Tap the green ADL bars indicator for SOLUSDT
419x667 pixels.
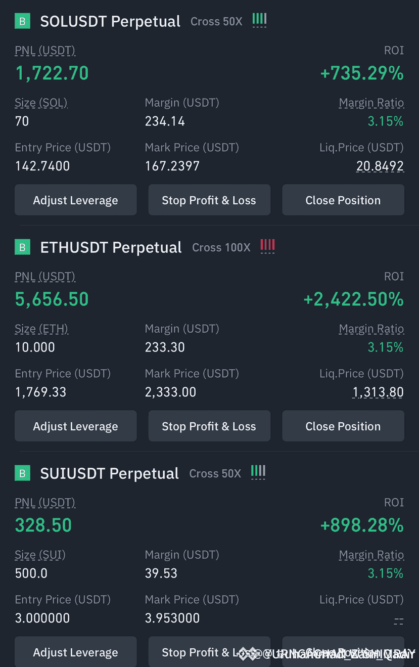click(x=259, y=20)
